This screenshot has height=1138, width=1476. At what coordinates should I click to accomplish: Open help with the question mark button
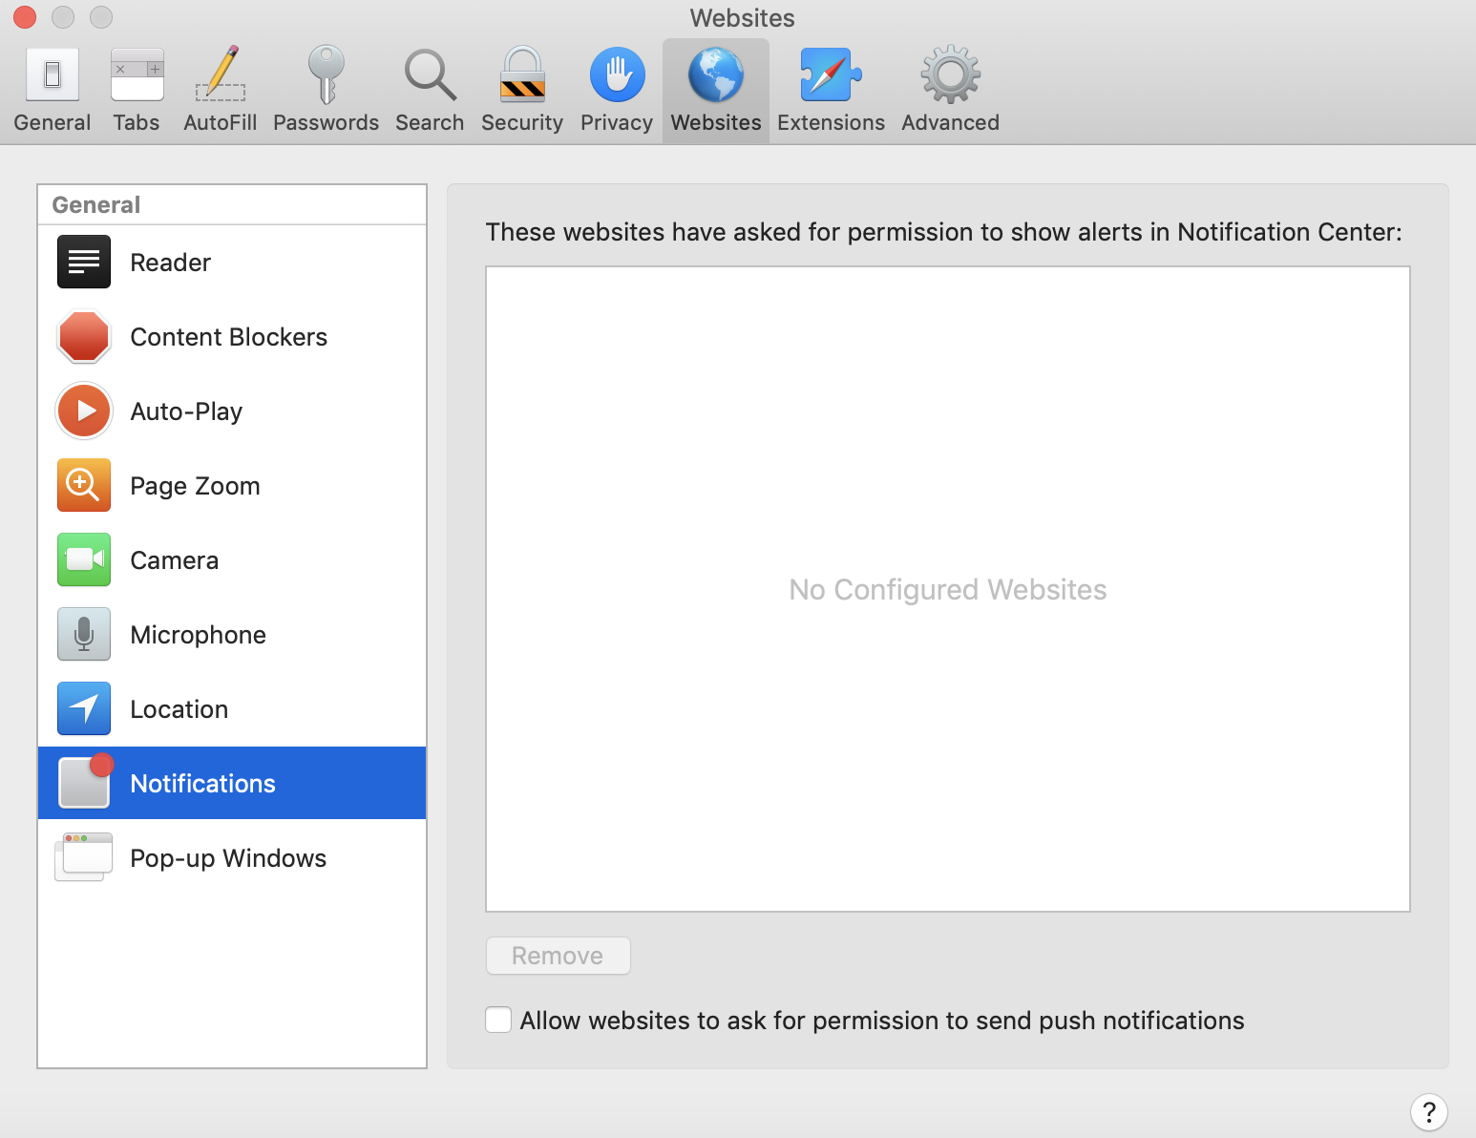[1428, 1112]
